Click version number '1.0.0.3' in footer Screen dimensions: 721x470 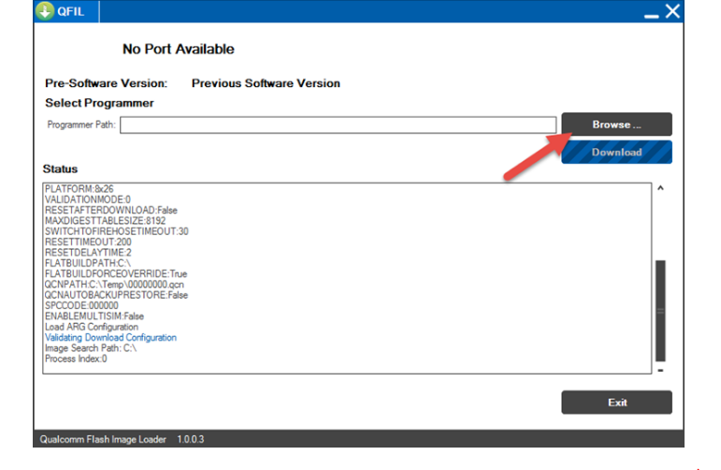click(x=191, y=439)
